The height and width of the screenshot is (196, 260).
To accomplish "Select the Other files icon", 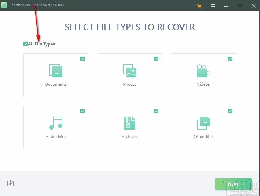I will click(x=203, y=123).
